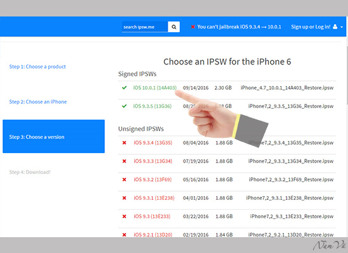Viewport: 348px width, 253px height.
Task: Click green checkmark beside iOS 9.3.5
Action: coord(124,106)
